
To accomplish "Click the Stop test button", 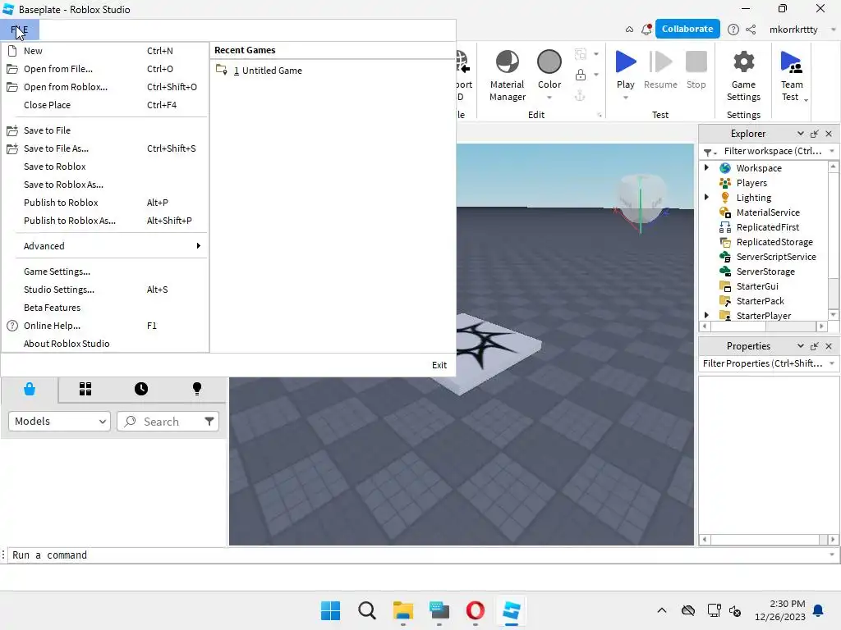I will [696, 70].
